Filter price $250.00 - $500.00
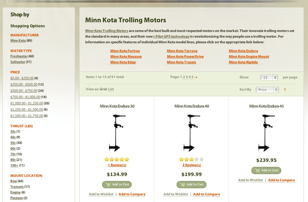The width and height of the screenshot is (308, 202). click(x=24, y=84)
